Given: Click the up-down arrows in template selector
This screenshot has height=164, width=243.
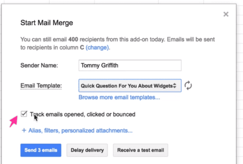Looking at the screenshot, I should (x=175, y=86).
